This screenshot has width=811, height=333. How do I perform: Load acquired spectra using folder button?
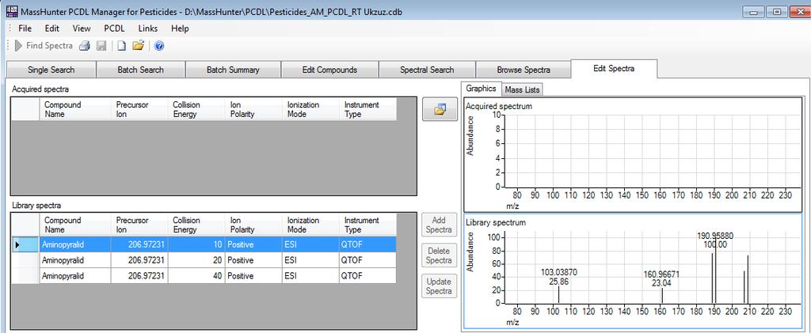(x=440, y=109)
